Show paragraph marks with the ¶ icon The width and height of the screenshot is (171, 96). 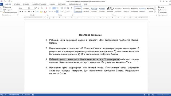pyautogui.click(x=72, y=8)
